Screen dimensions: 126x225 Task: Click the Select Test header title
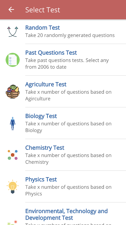(x=43, y=10)
